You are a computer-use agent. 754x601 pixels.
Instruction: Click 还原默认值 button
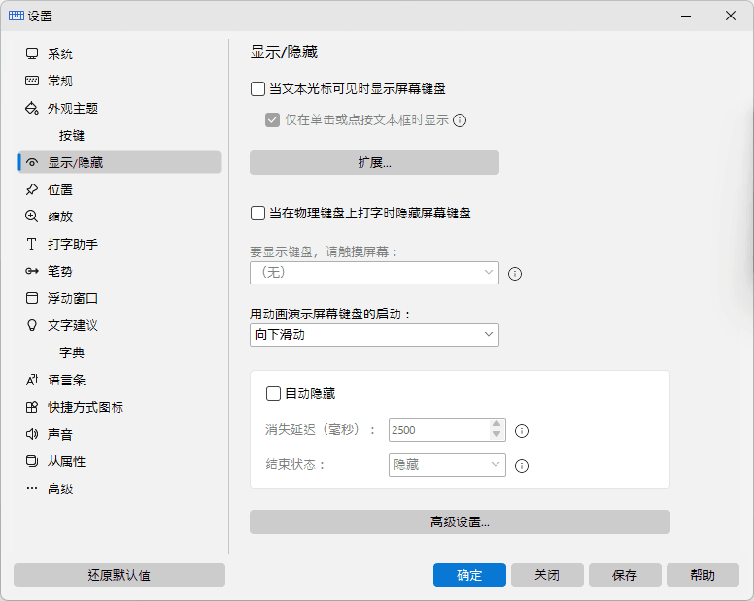tap(120, 575)
